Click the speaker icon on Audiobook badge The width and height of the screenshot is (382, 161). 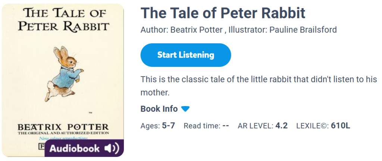(x=111, y=149)
